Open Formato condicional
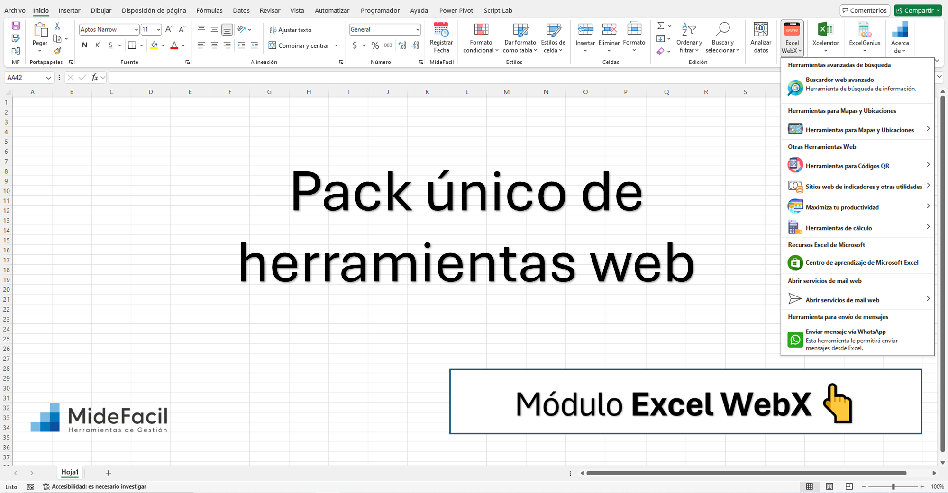This screenshot has height=493, width=948. pyautogui.click(x=481, y=37)
